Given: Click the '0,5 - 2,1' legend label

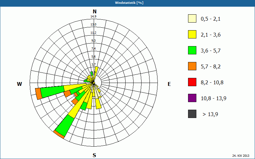Looking at the screenshot, I should click(211, 19).
